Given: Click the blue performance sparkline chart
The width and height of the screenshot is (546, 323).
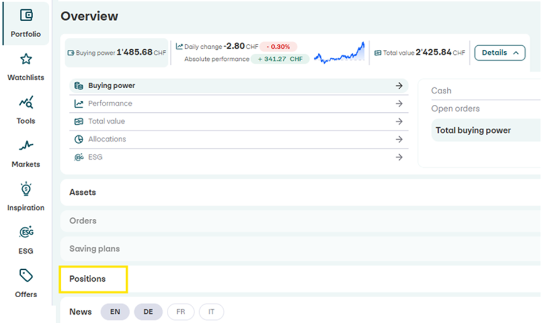Looking at the screenshot, I should (339, 53).
